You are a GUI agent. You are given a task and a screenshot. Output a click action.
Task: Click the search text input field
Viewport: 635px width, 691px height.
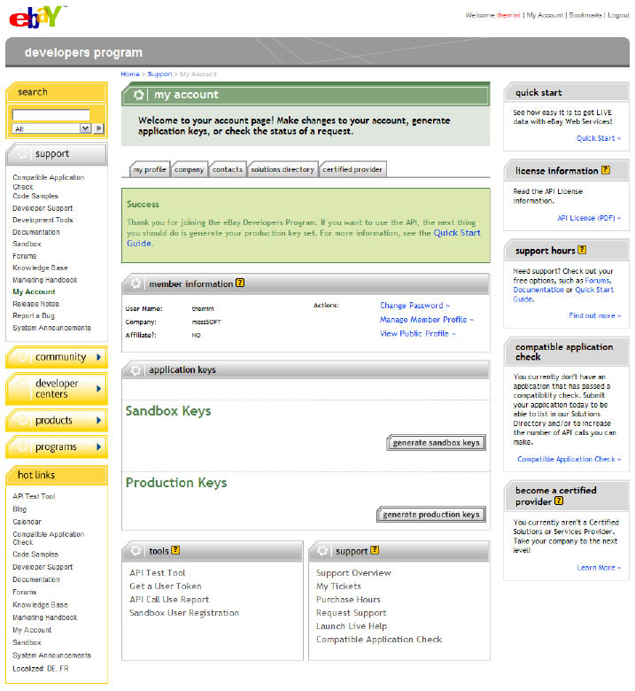[x=51, y=114]
